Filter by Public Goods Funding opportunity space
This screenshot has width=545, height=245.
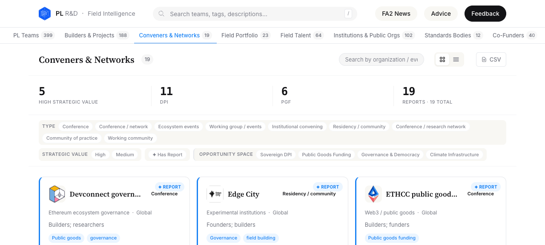[x=327, y=155]
